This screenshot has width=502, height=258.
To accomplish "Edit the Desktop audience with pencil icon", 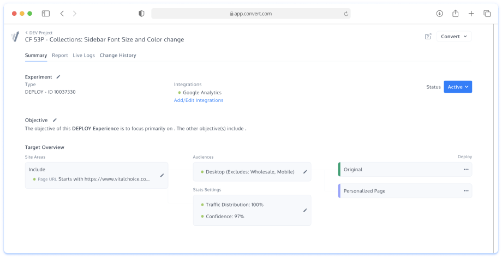I will pyautogui.click(x=305, y=172).
